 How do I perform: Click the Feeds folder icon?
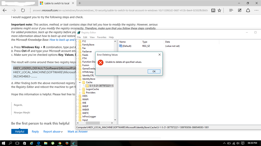80,55
